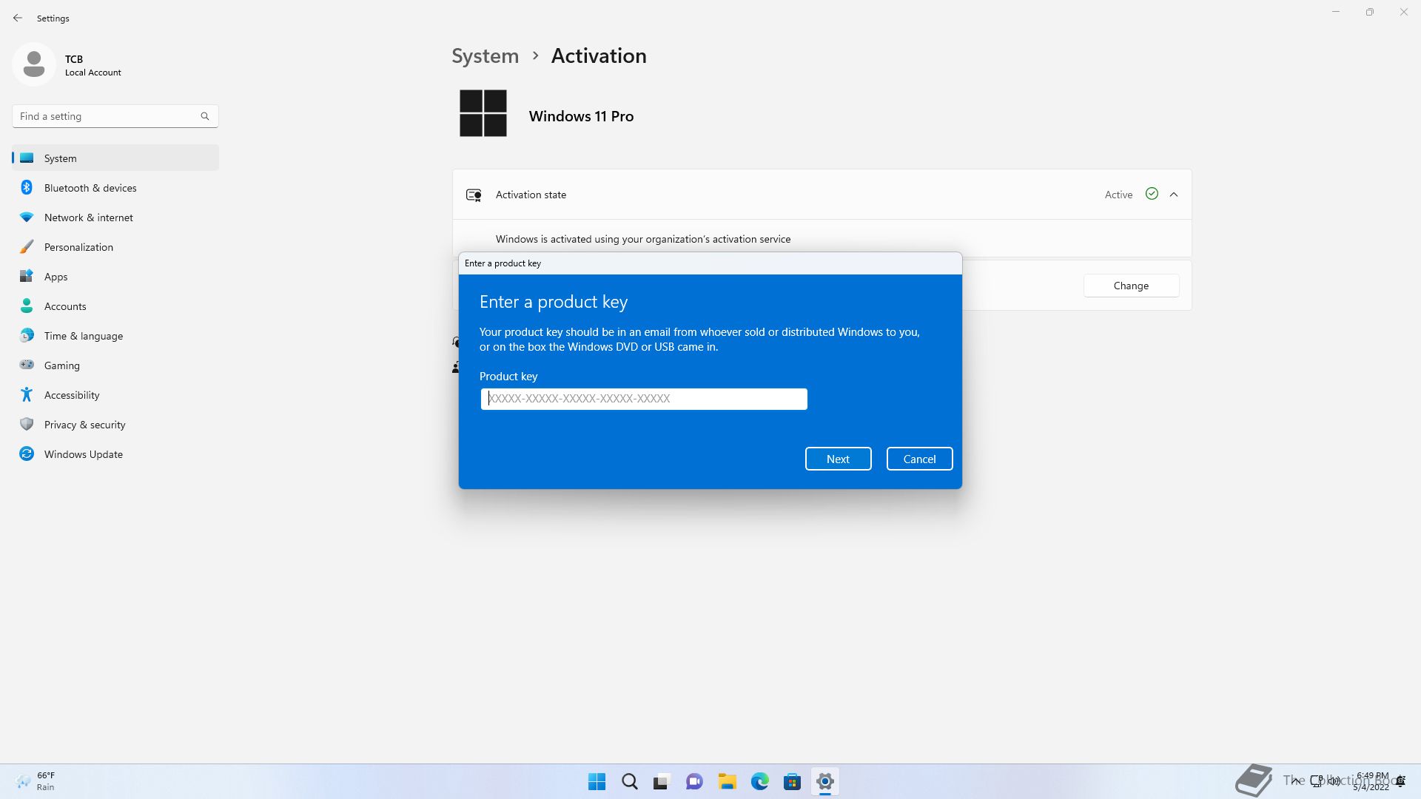Open Accounts settings
1421x799 pixels.
point(115,306)
